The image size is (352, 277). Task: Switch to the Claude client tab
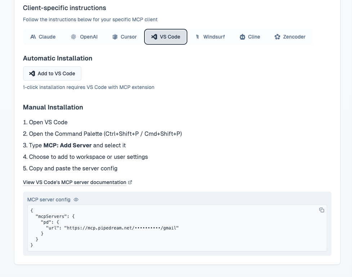(x=43, y=37)
